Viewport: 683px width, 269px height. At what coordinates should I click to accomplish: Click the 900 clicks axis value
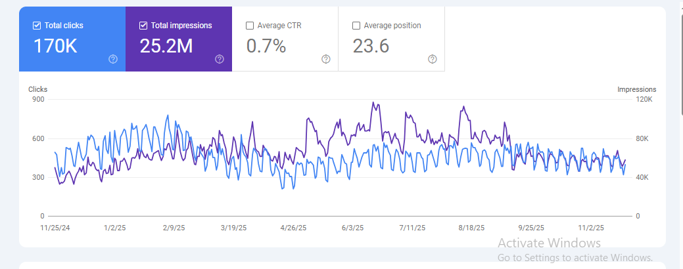pyautogui.click(x=37, y=100)
